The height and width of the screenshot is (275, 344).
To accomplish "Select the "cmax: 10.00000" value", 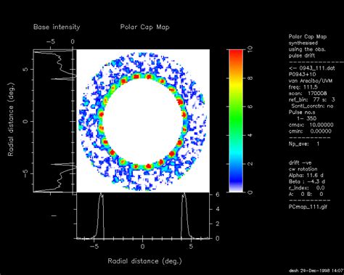I will [x=311, y=125].
